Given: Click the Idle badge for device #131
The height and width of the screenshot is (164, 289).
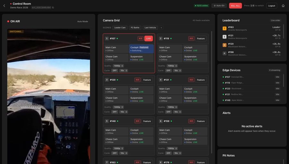Looking at the screenshot, I should 277,94.
